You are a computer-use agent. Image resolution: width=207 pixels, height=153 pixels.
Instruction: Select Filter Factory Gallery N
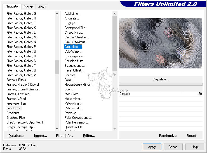21,42
